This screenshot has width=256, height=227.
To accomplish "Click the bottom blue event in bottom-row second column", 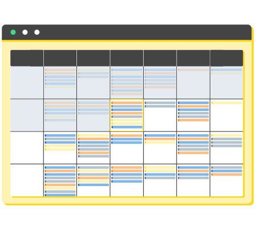I will point(60,195).
